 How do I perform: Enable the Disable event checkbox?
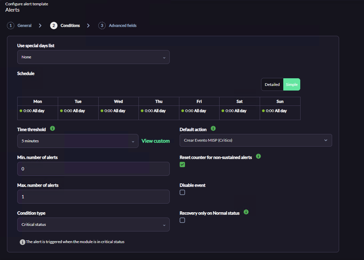182,192
